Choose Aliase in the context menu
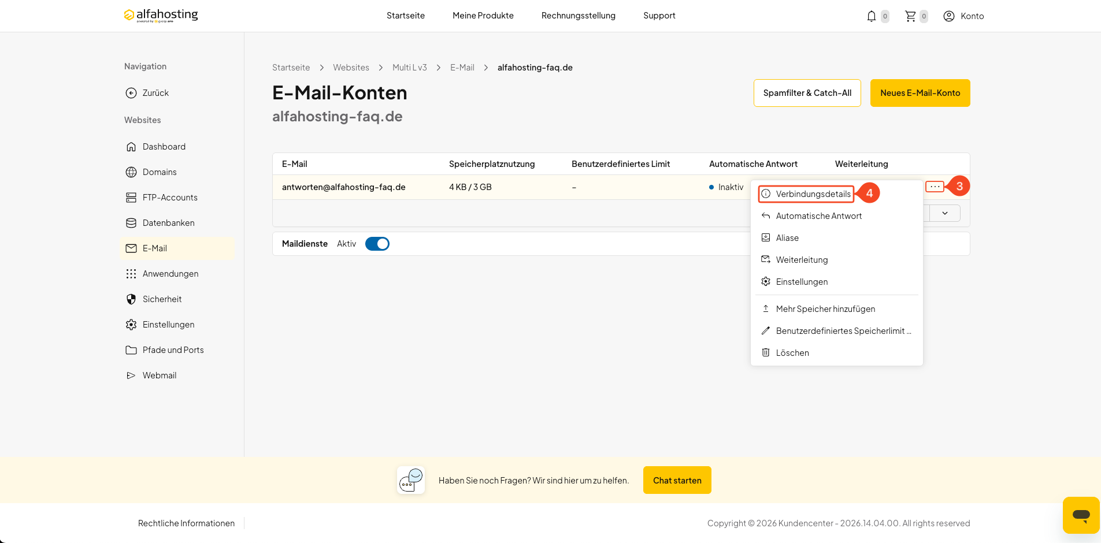The width and height of the screenshot is (1101, 543). 836,238
